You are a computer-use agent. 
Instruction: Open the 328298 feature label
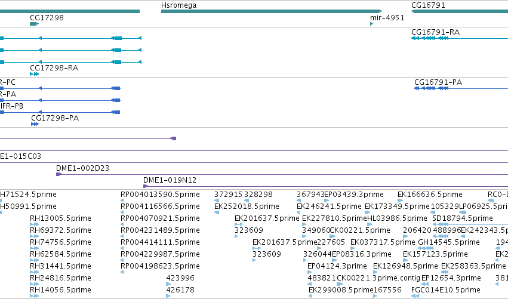tap(258, 195)
